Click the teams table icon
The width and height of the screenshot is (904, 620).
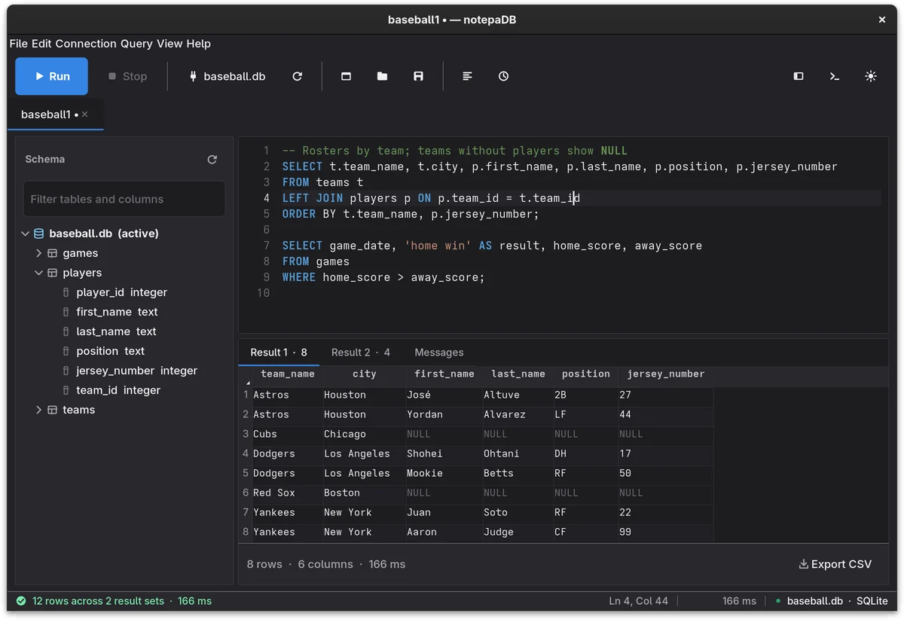coord(53,410)
